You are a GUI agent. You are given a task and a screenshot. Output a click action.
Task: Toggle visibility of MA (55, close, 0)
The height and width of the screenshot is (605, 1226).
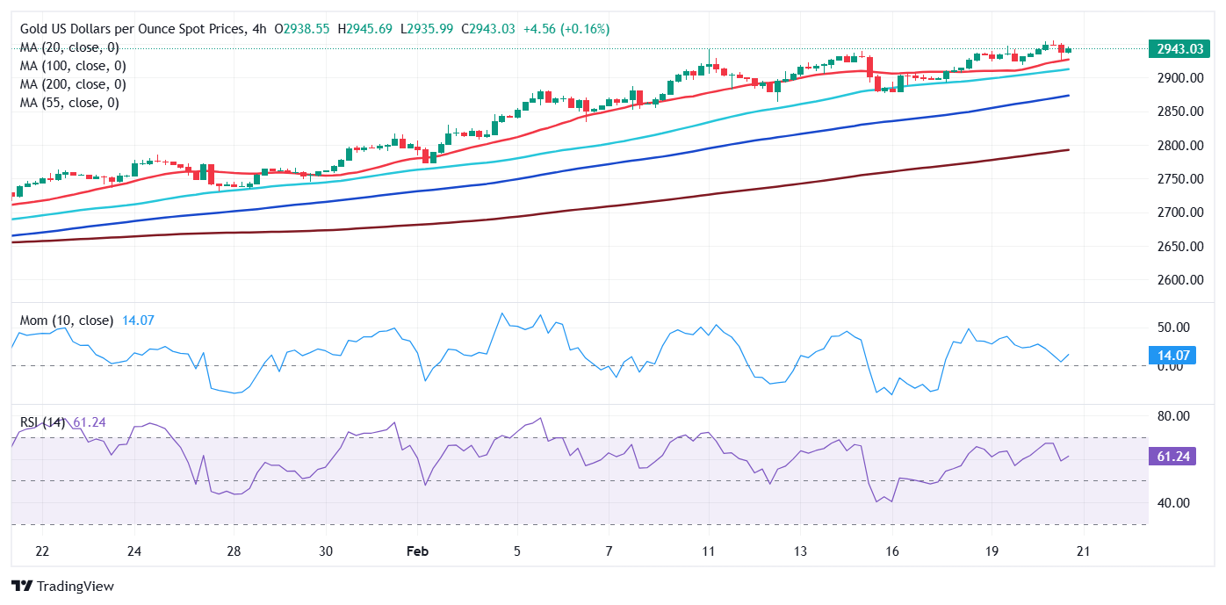tap(69, 103)
